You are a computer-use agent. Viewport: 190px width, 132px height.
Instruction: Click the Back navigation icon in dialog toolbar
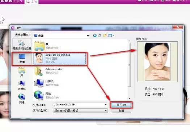pos(95,35)
